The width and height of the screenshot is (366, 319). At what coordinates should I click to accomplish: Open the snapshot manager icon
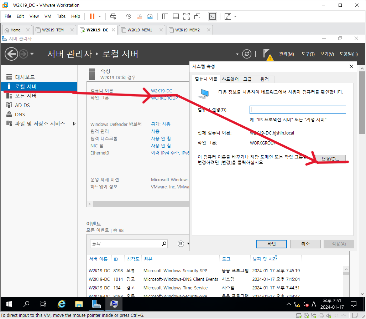pyautogui.click(x=150, y=16)
